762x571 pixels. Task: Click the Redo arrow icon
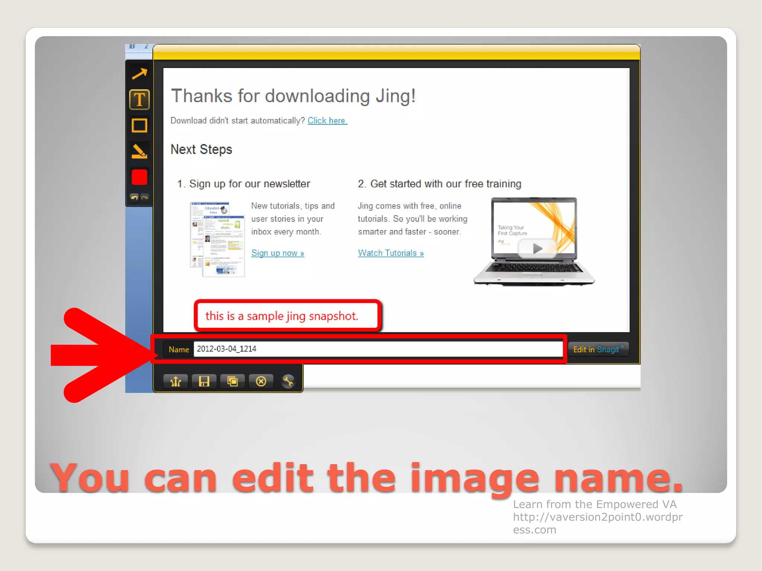[145, 197]
